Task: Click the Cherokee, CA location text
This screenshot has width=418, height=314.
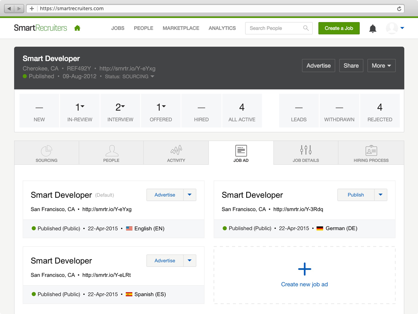Action: 40,69
